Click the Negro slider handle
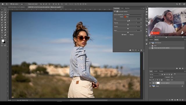This screenshot has width=186, height=105. click(x=128, y=32)
